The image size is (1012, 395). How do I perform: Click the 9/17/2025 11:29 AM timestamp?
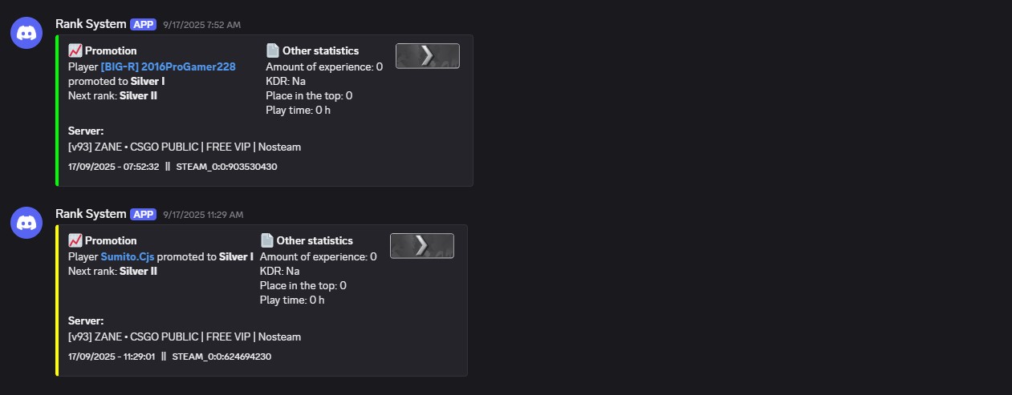click(x=203, y=215)
